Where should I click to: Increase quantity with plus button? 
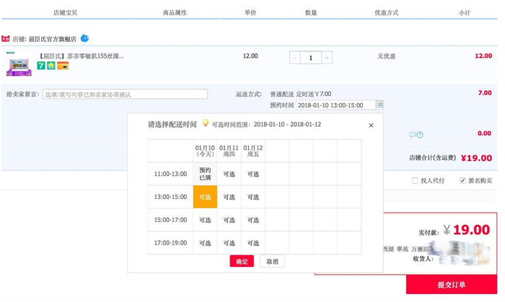tap(327, 58)
